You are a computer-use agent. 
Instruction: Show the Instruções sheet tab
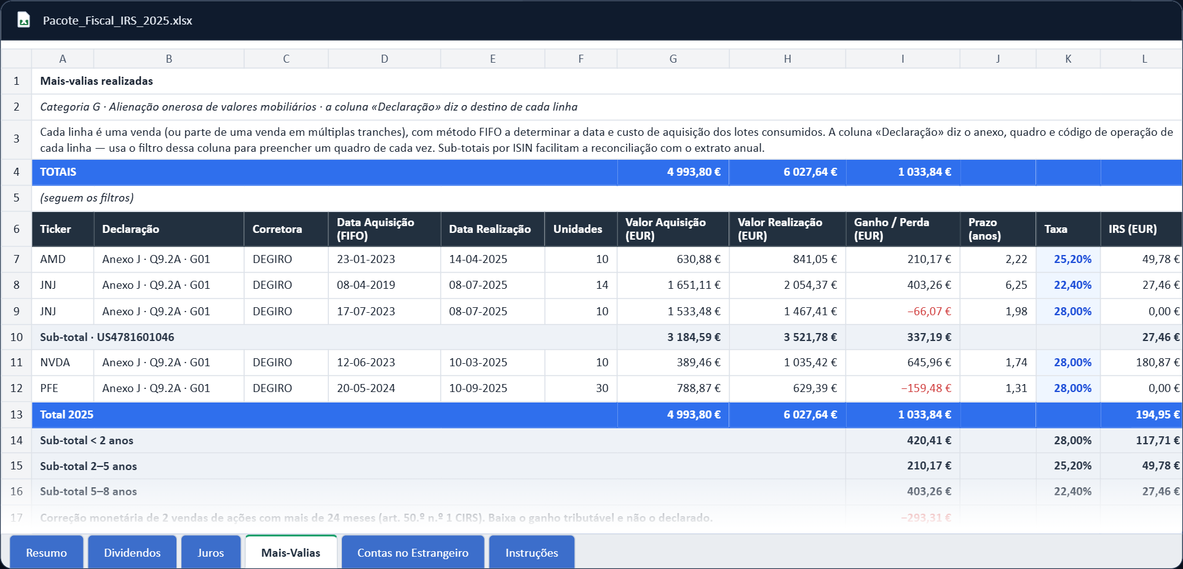(532, 552)
